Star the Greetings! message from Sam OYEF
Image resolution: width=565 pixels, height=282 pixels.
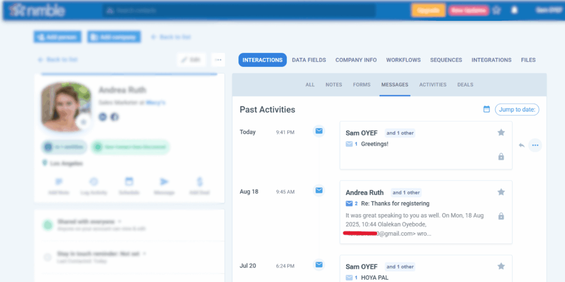[501, 132]
